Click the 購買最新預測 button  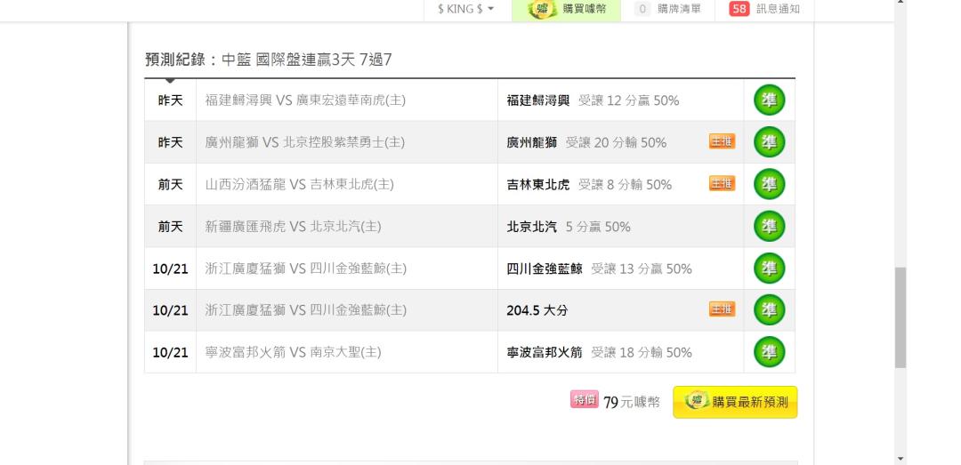[x=735, y=402]
